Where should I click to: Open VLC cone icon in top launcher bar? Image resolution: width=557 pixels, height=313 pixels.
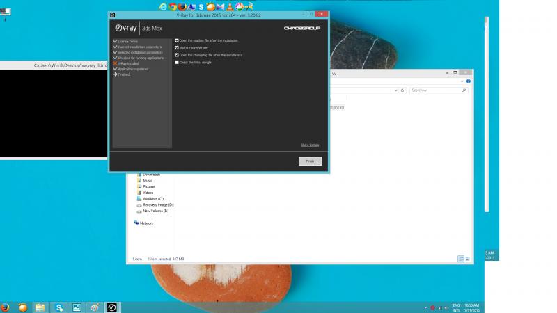(230, 7)
